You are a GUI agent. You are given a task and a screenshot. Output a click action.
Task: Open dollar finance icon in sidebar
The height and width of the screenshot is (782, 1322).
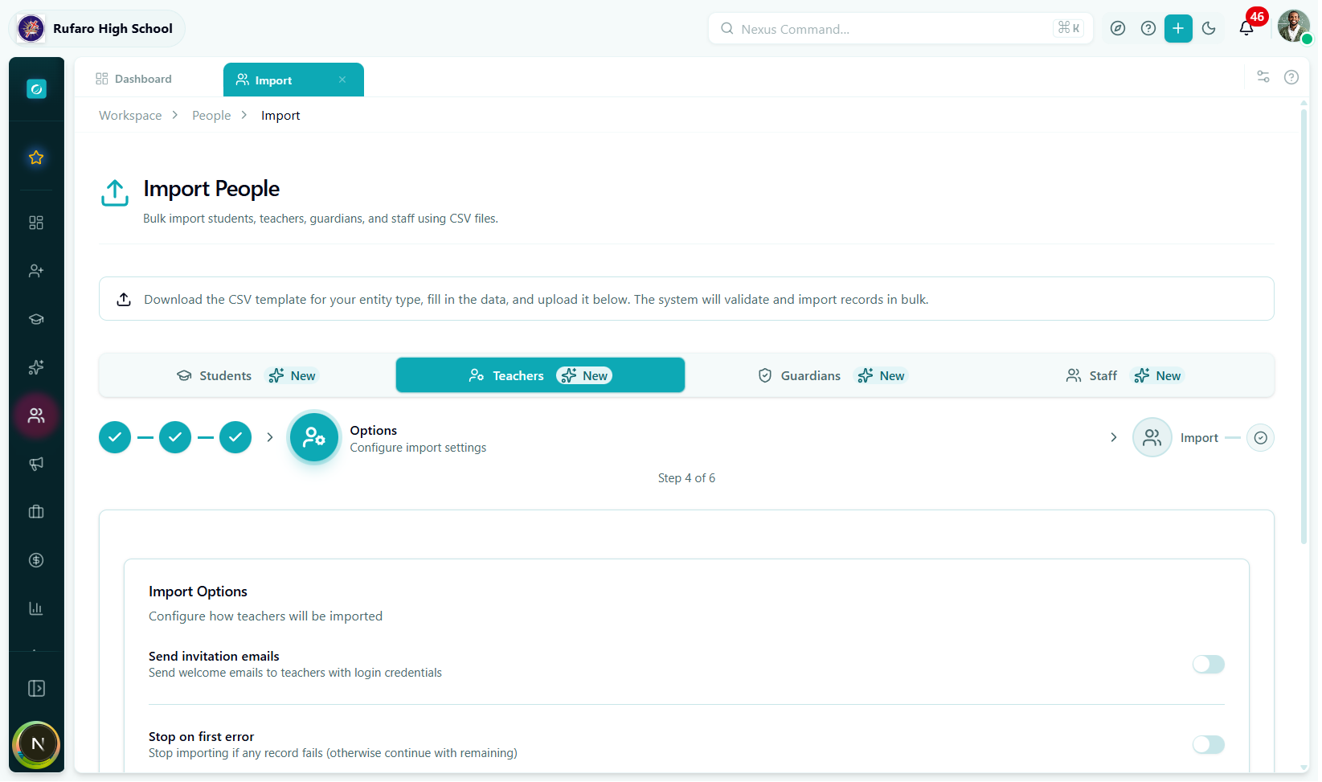36,560
